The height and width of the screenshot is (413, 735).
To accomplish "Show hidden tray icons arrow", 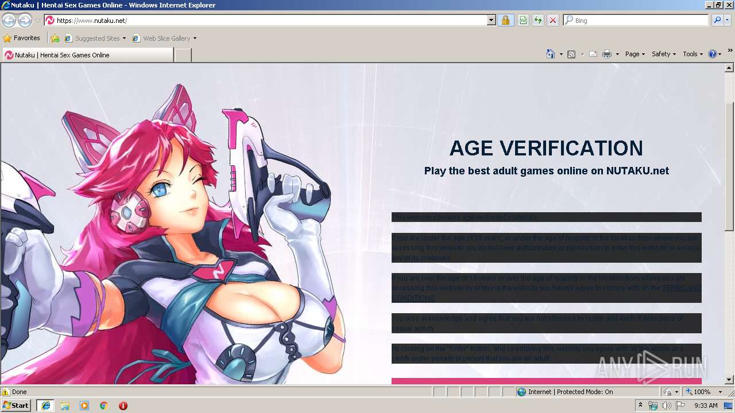I will click(x=640, y=406).
